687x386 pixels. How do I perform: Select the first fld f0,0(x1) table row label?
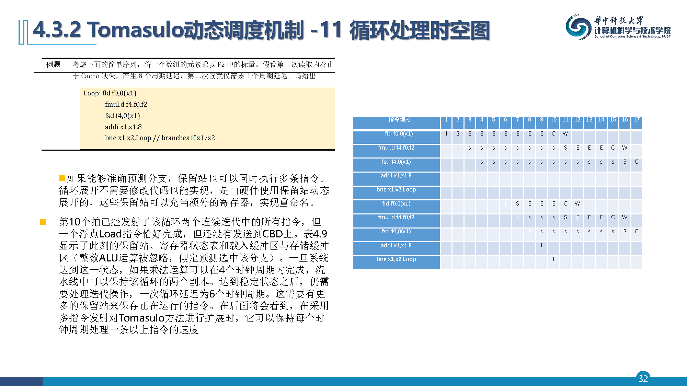[396, 134]
